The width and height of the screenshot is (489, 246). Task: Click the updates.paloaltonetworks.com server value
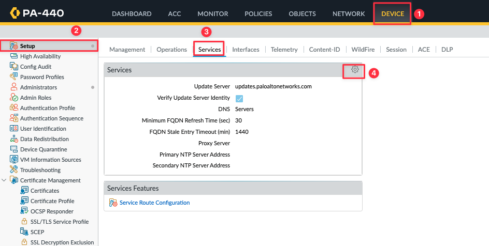pos(273,86)
